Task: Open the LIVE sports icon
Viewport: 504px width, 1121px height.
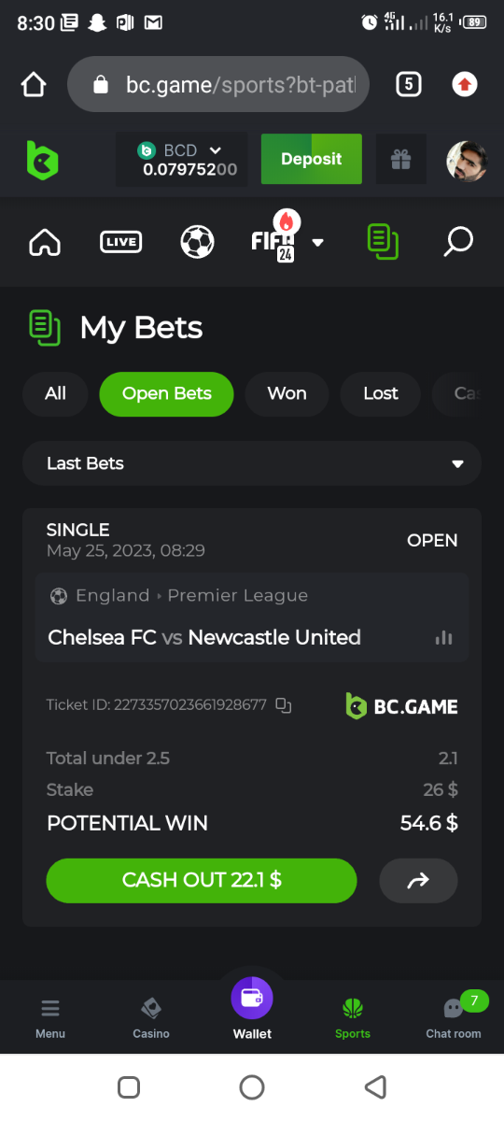Action: [x=120, y=242]
